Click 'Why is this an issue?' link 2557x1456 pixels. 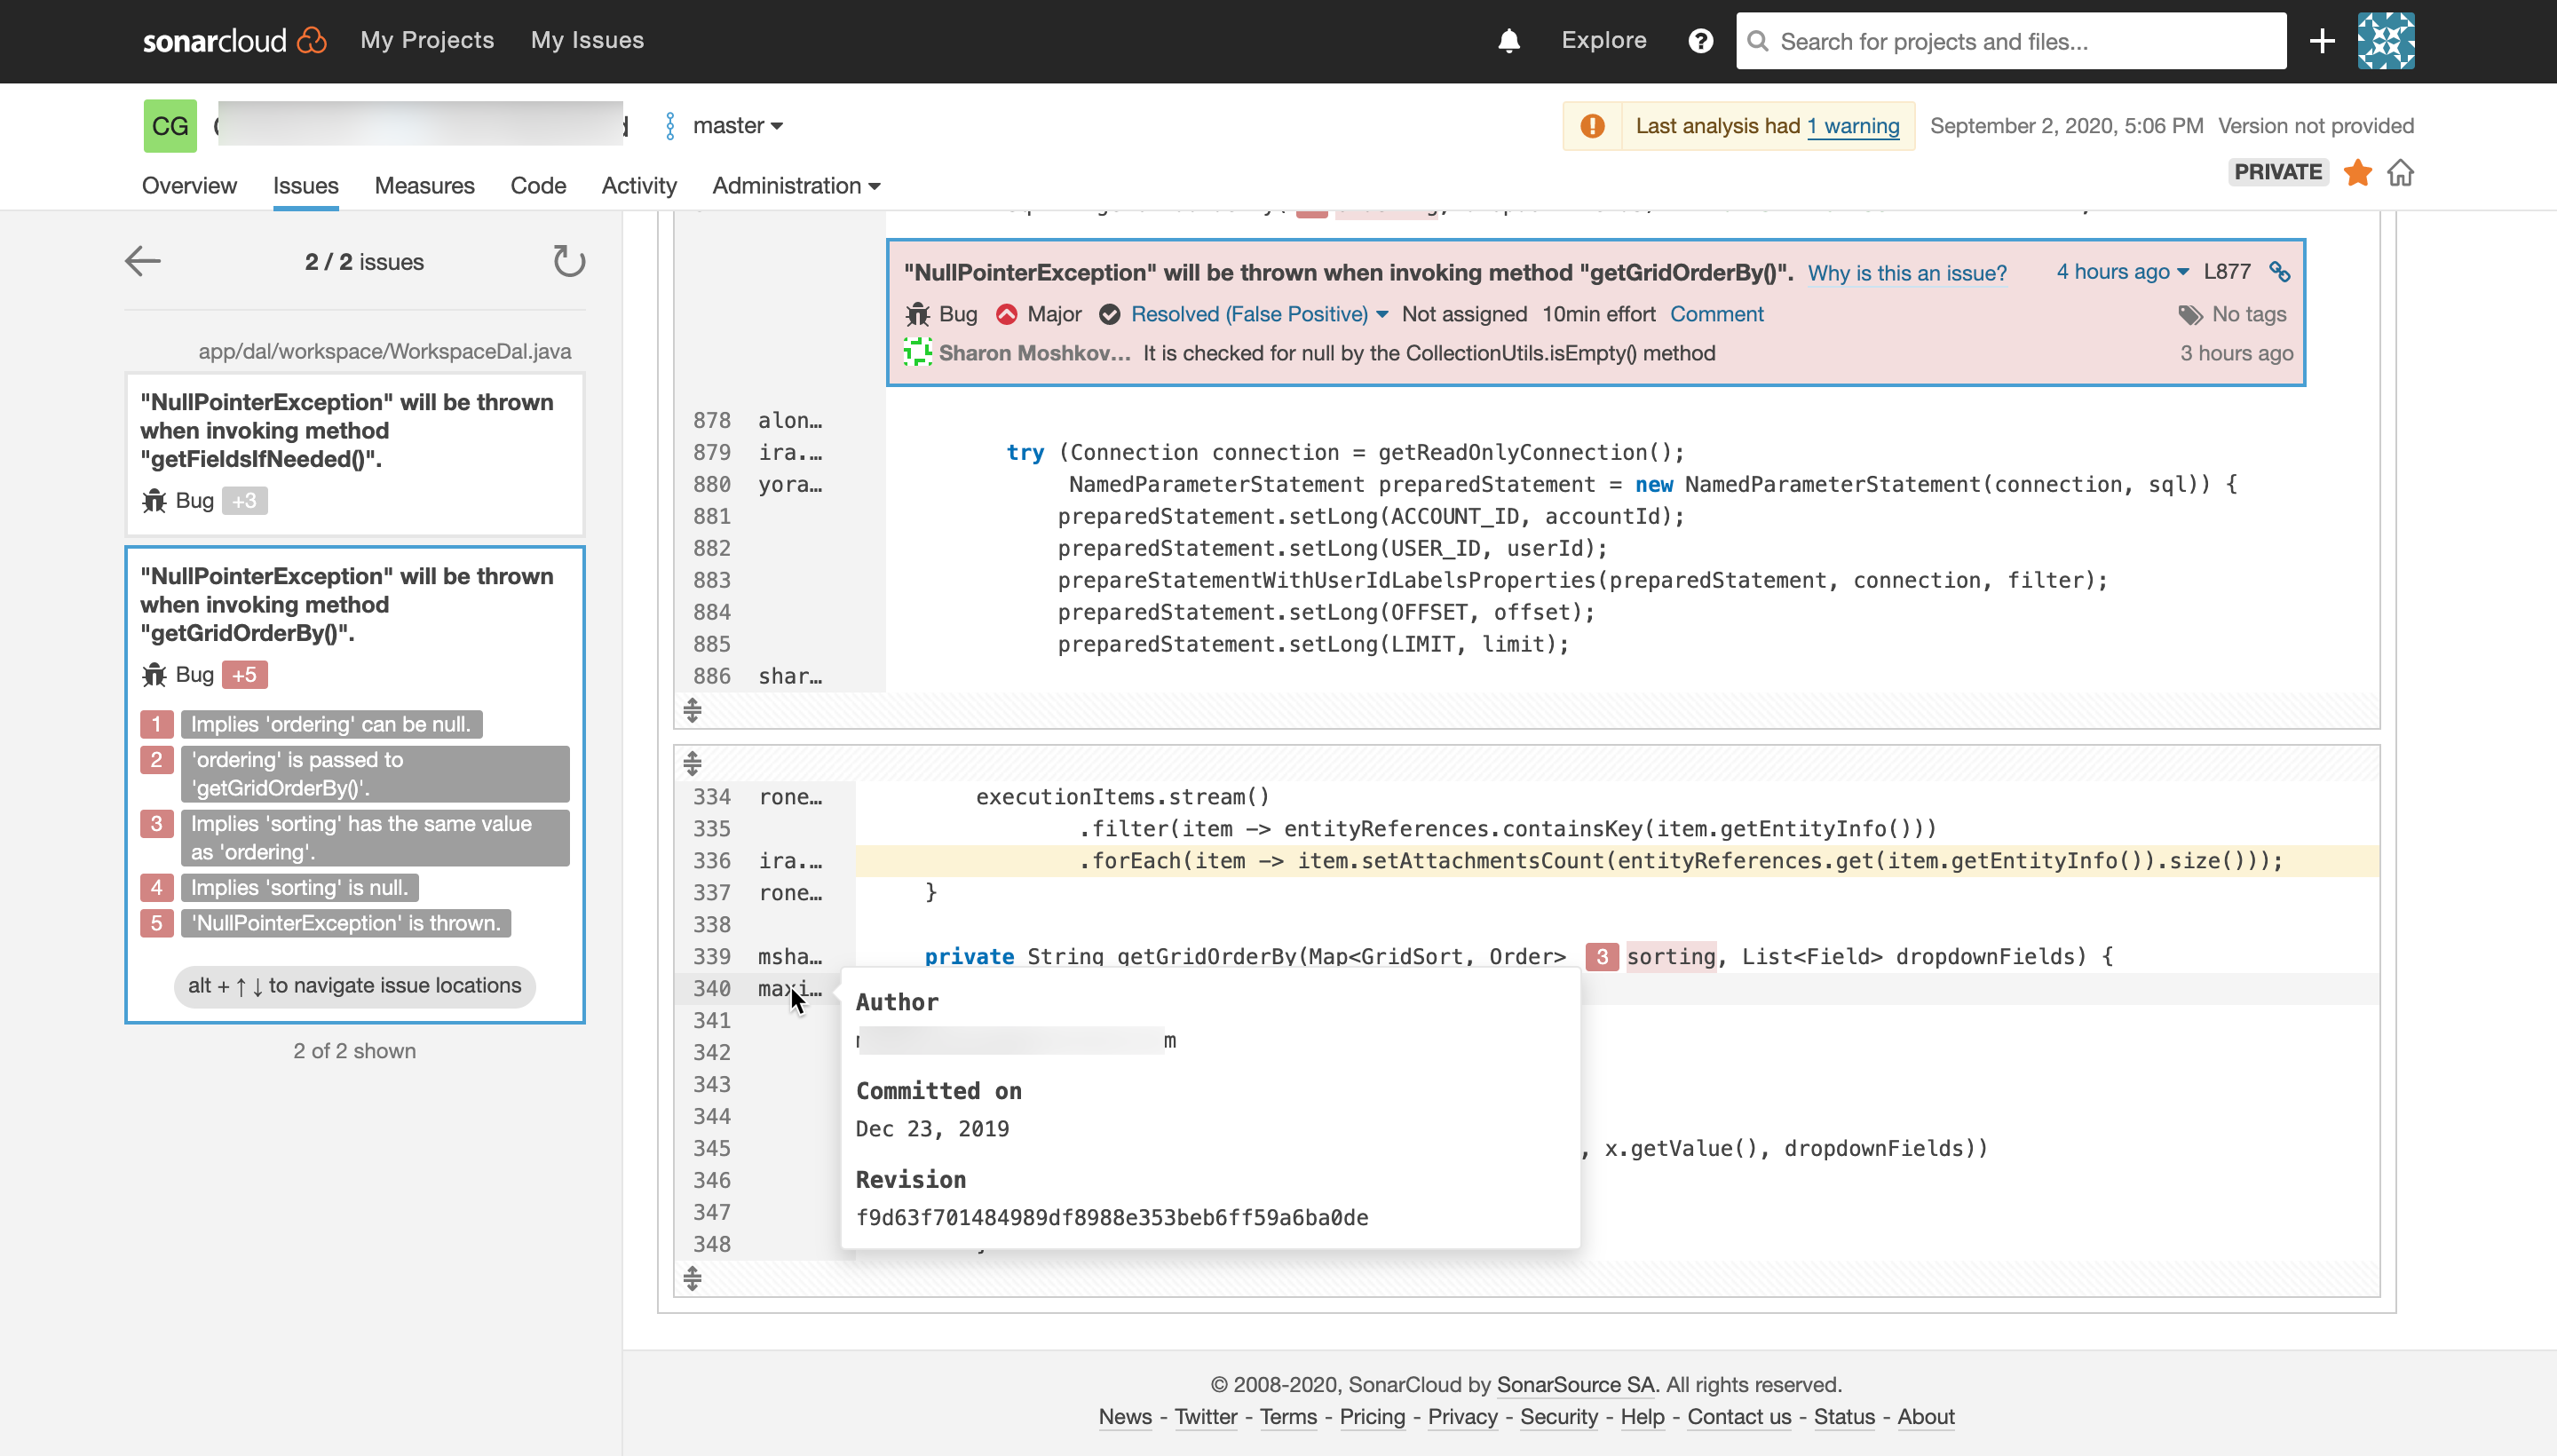coord(1906,273)
